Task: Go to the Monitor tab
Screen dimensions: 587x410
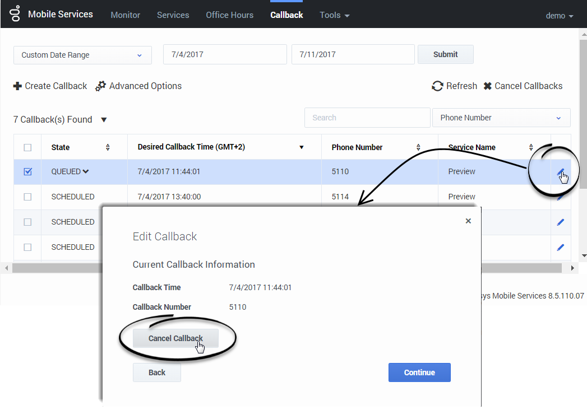Action: pos(126,15)
